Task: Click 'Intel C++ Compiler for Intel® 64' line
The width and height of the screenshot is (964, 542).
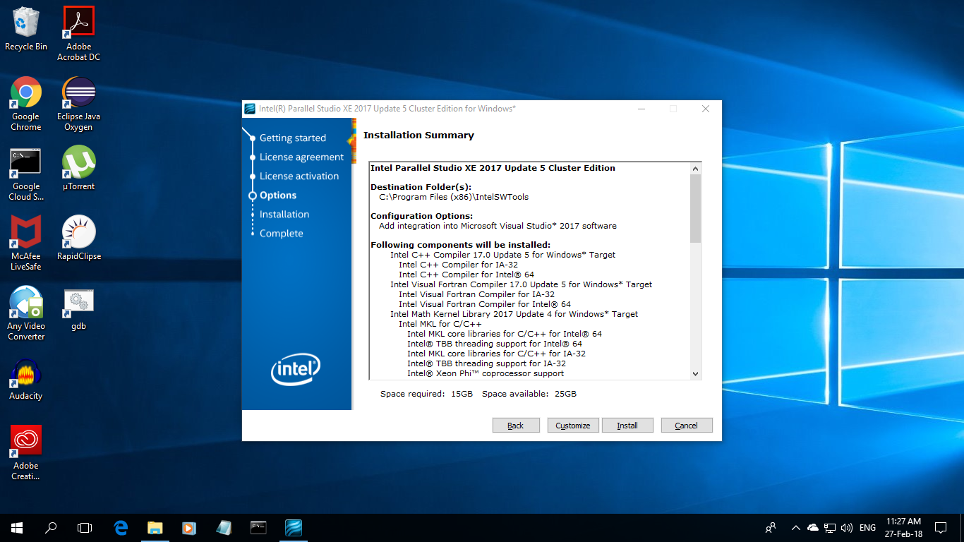Action: point(466,275)
